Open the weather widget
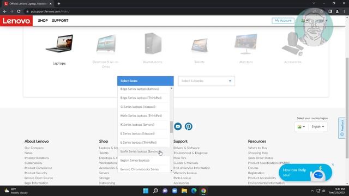 pyautogui.click(x=16, y=191)
